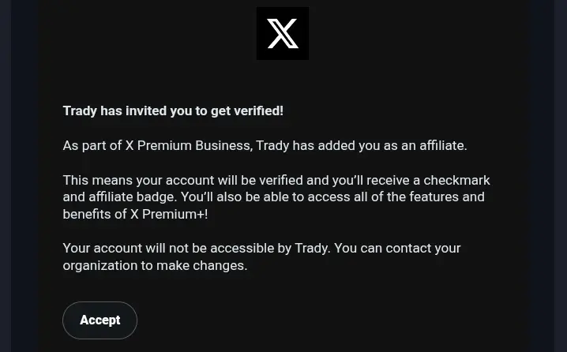Click the word "Trady" in the bold heading
Screen dimensions: 567x352
[80, 111]
